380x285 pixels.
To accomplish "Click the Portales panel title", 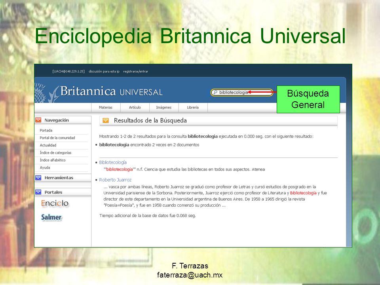I will click(x=53, y=192).
